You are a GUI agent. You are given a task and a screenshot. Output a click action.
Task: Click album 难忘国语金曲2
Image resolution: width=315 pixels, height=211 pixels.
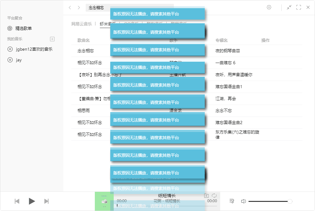[x=229, y=123]
